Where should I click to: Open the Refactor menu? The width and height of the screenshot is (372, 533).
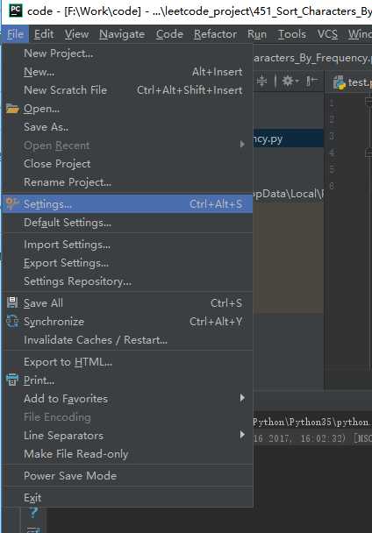(215, 34)
